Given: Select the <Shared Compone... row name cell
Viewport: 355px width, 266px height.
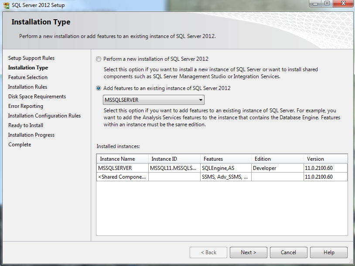Looking at the screenshot, I should [123, 177].
